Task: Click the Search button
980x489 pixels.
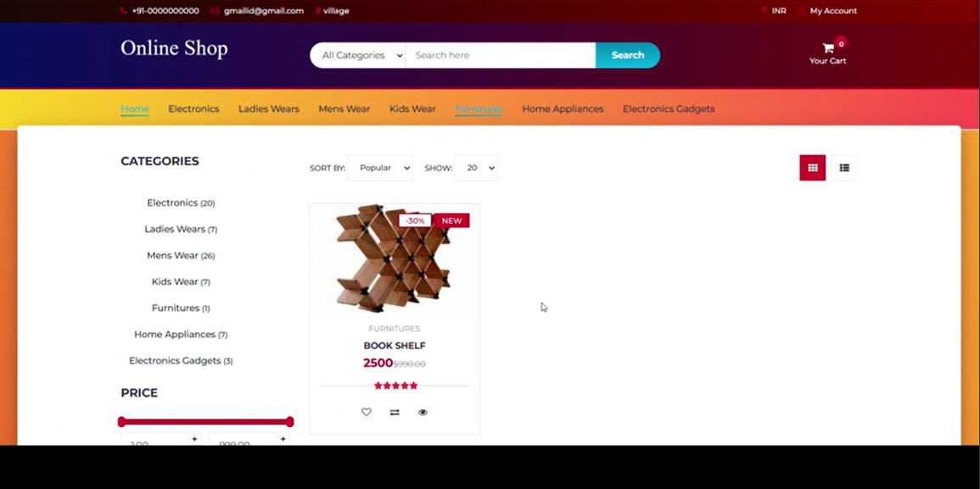Action: 627,54
